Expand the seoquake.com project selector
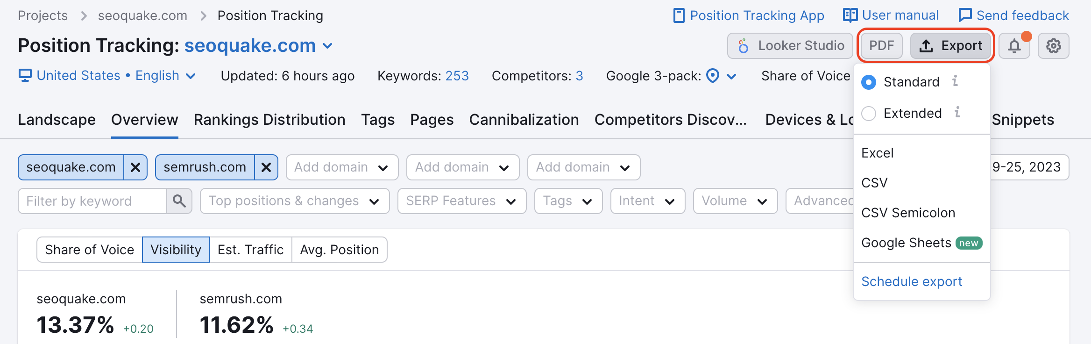The height and width of the screenshot is (344, 1091). click(259, 46)
